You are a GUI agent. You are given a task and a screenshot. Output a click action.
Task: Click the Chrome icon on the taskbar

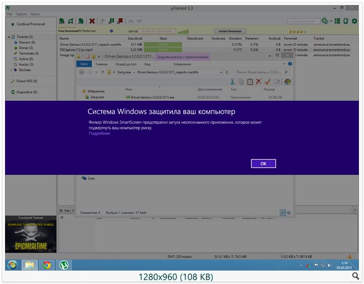point(46,265)
